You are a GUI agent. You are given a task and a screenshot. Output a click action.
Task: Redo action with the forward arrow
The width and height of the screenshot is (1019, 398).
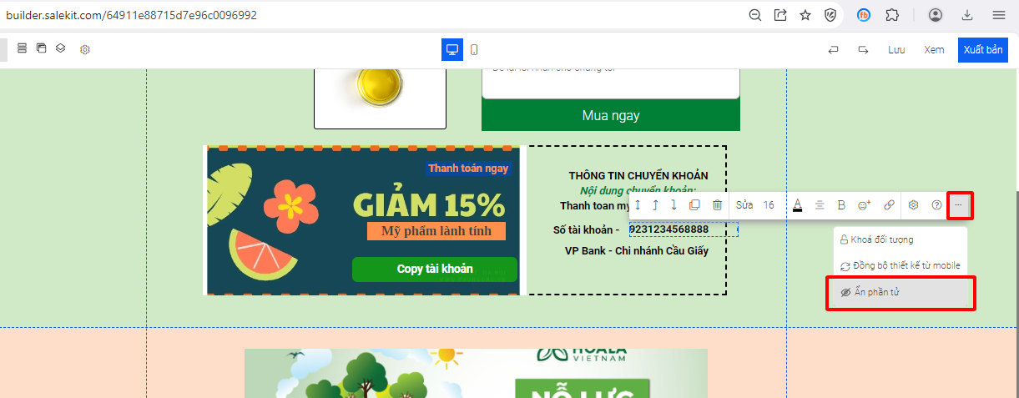(x=863, y=49)
